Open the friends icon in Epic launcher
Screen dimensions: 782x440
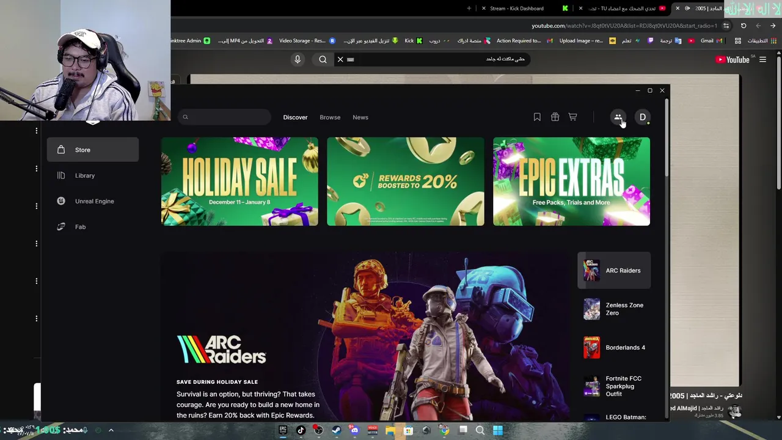coord(618,117)
